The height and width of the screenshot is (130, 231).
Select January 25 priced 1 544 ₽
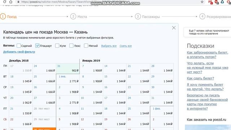click(x=138, y=112)
